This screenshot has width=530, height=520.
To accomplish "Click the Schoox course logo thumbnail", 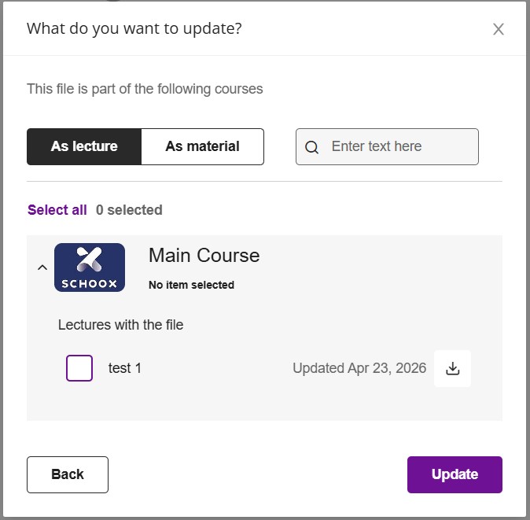I will pyautogui.click(x=90, y=267).
